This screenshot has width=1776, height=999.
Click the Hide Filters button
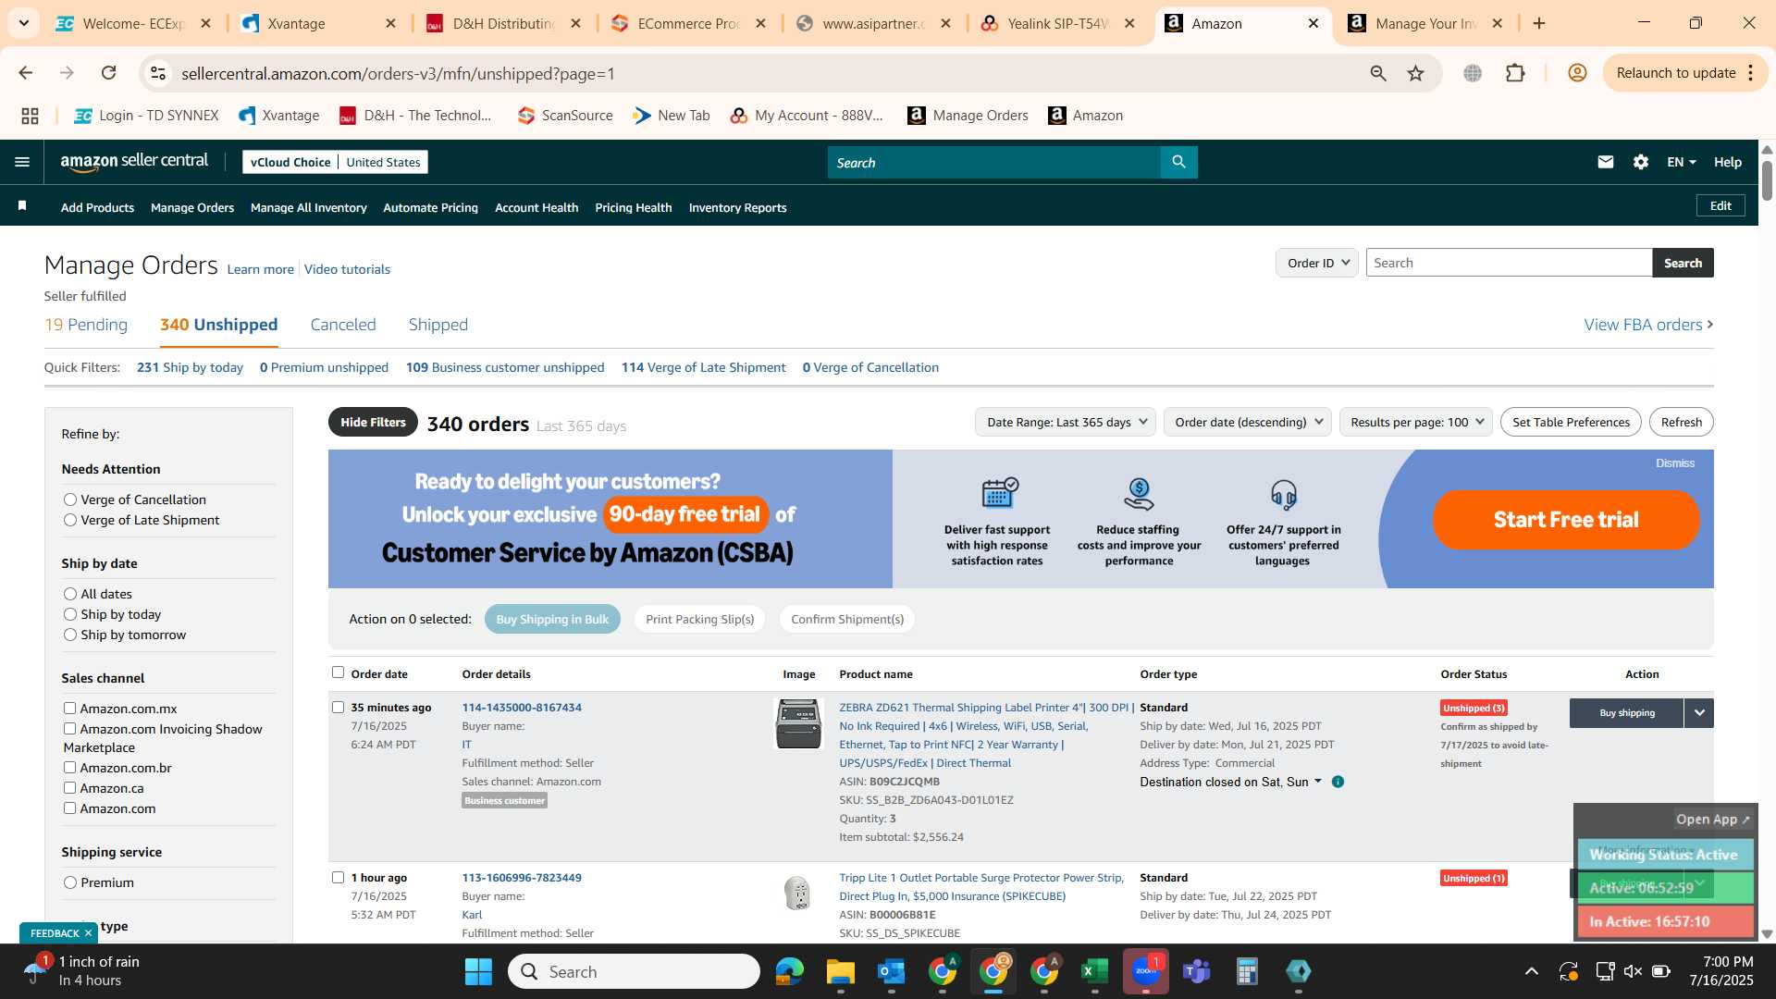(373, 422)
